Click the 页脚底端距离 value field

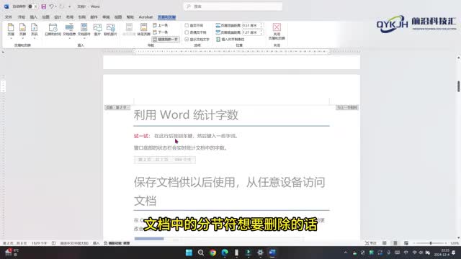(251, 32)
